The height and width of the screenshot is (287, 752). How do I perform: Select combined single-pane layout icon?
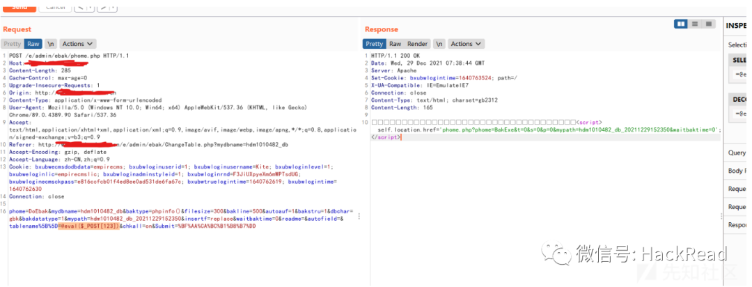tap(708, 24)
